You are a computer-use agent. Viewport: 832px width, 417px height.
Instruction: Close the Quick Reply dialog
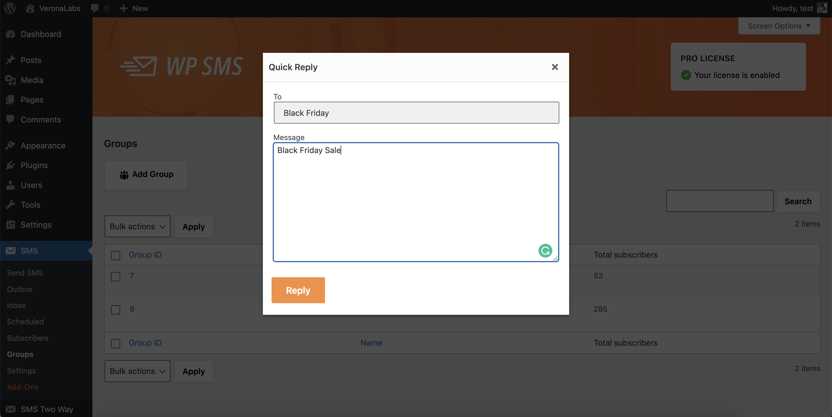(x=555, y=67)
